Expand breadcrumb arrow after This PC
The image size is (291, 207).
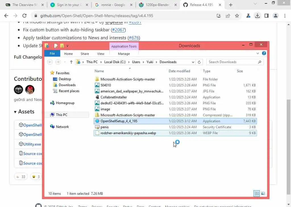pos(101,62)
